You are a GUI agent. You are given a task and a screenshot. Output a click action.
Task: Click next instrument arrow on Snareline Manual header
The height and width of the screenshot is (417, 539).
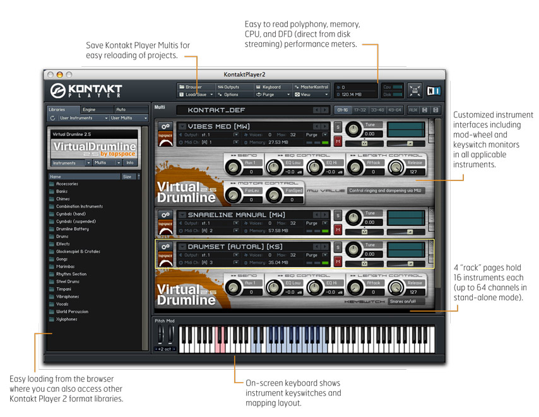coord(324,214)
